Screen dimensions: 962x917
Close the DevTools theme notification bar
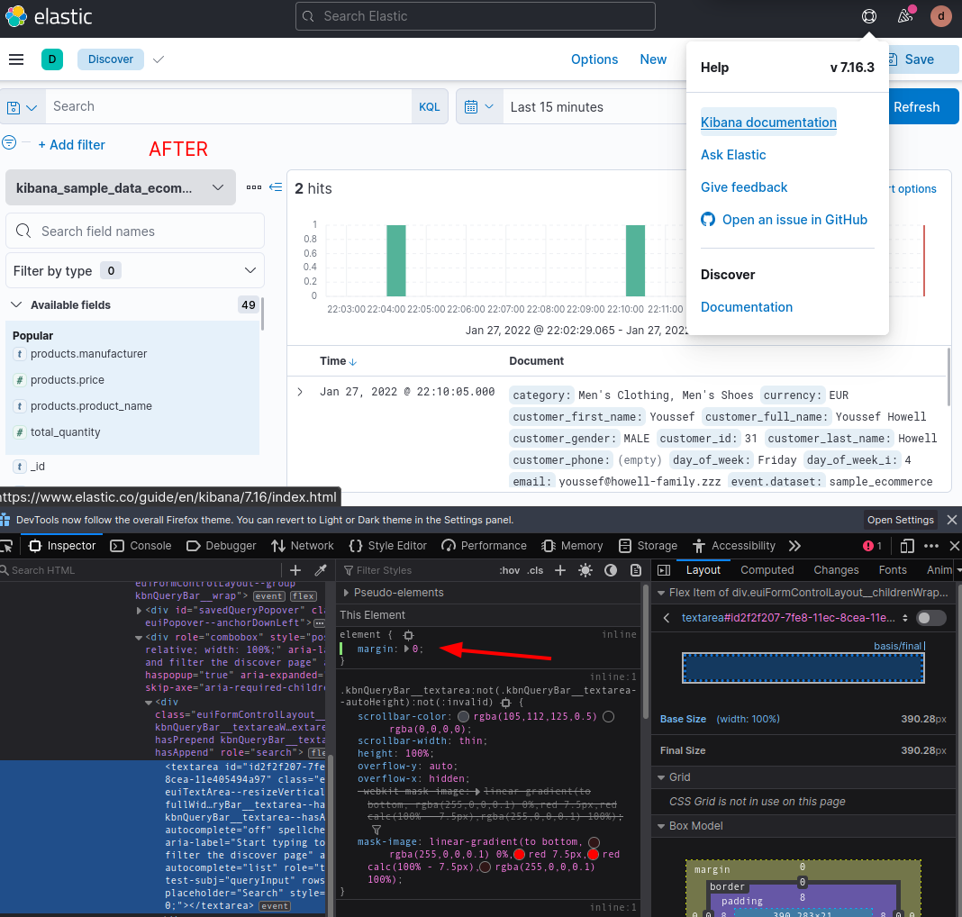click(951, 520)
